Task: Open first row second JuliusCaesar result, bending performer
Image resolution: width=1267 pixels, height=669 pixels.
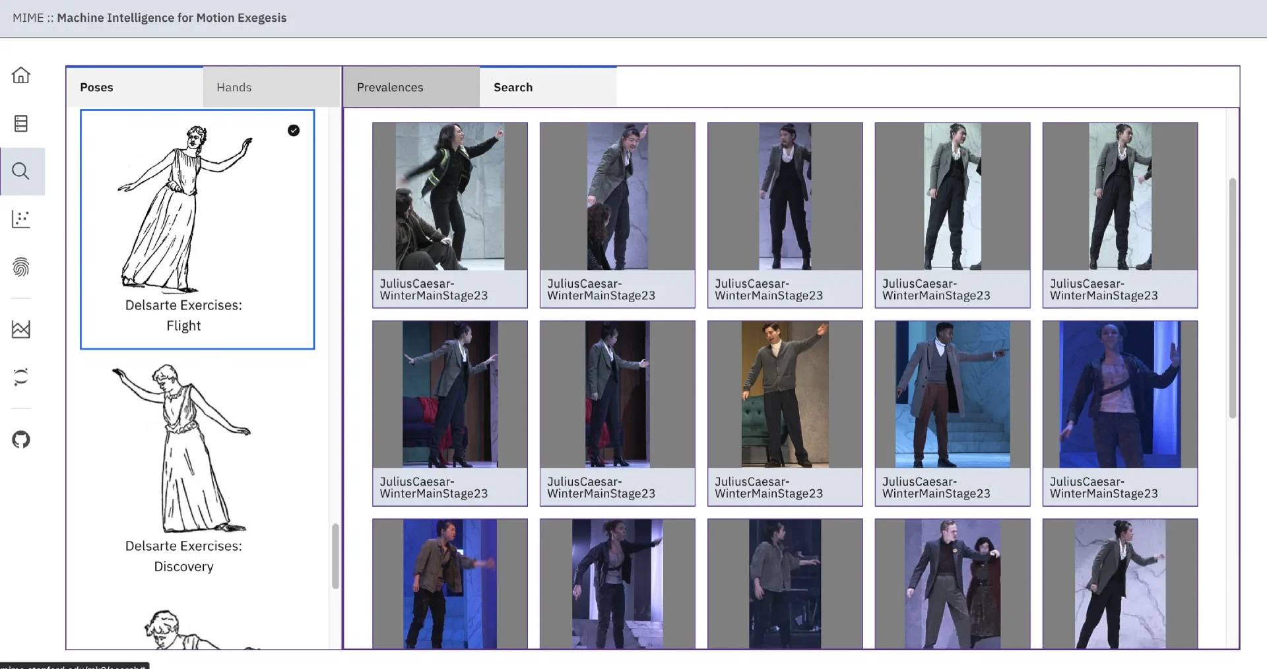Action: 618,196
